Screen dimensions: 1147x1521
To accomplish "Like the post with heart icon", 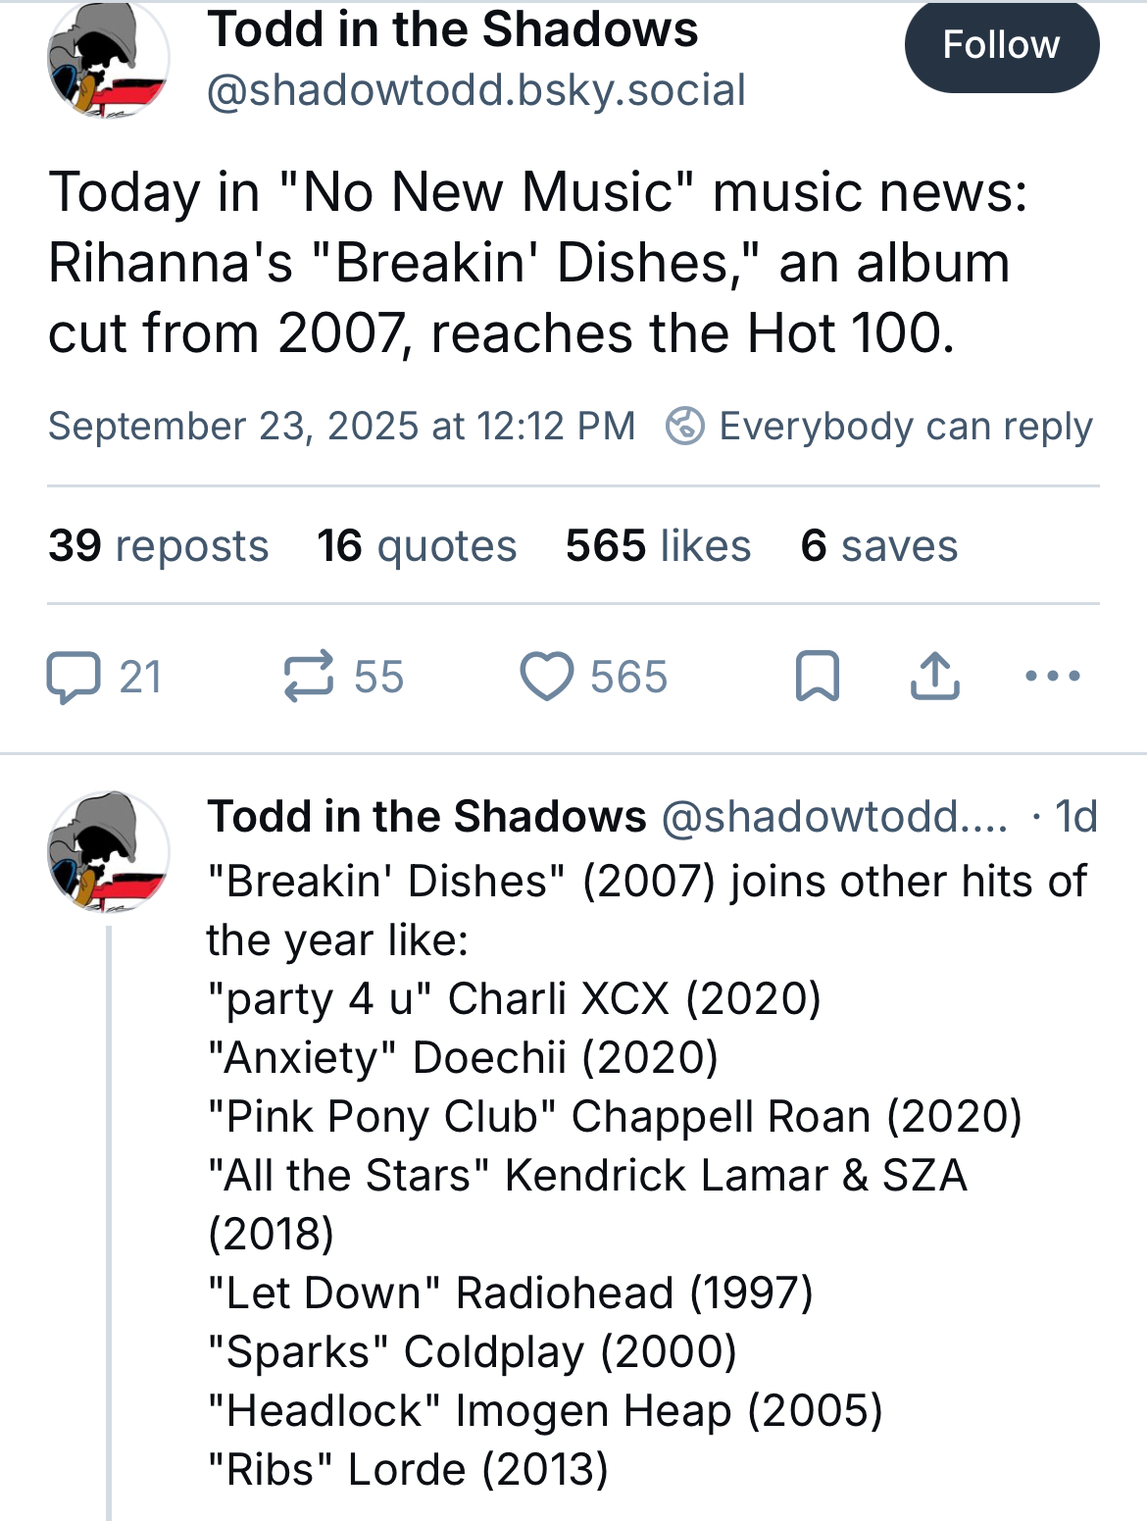I will coord(546,677).
